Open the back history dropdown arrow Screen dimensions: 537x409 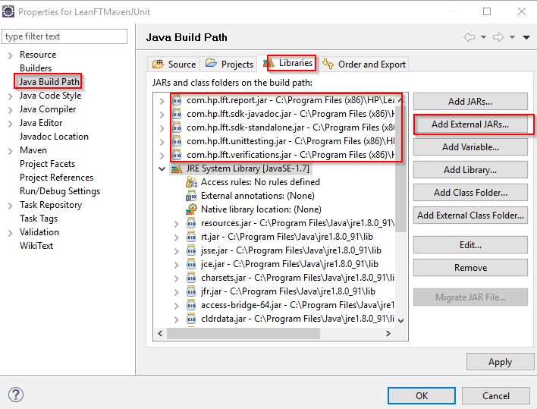point(484,37)
